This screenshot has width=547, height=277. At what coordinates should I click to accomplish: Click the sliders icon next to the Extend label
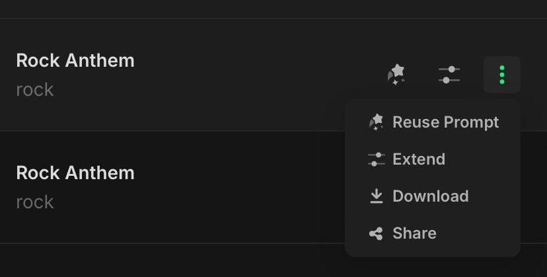click(377, 159)
